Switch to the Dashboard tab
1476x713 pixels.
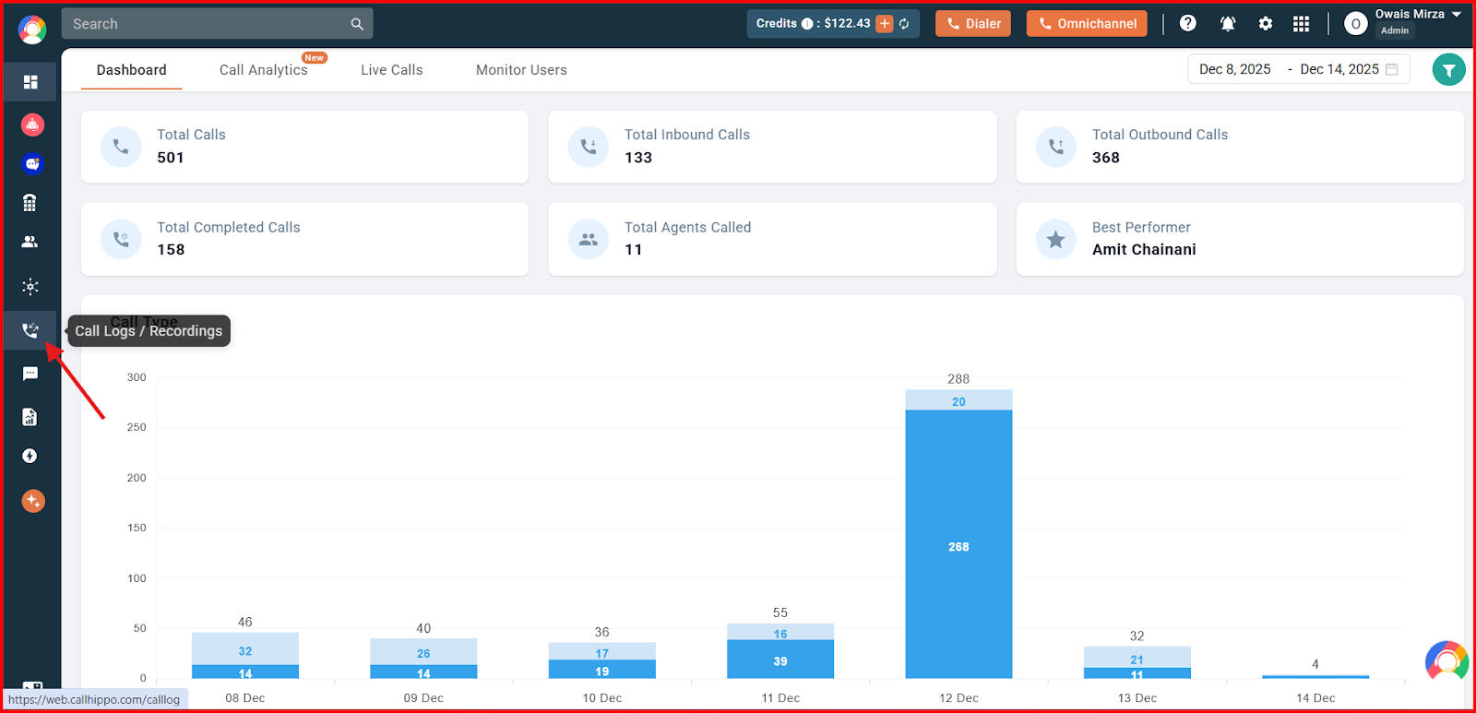(132, 70)
